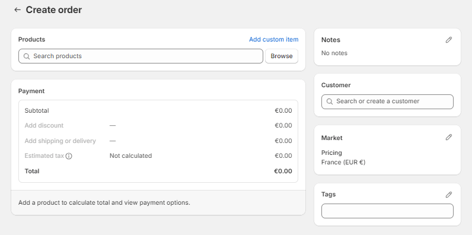The image size is (472, 235).
Task: Edit notes with the pencil icon
Action: pyautogui.click(x=449, y=40)
